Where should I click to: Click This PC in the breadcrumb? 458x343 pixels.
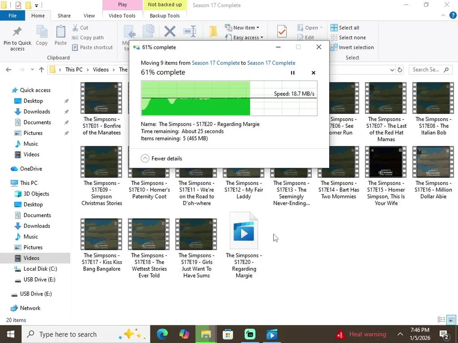coord(74,70)
